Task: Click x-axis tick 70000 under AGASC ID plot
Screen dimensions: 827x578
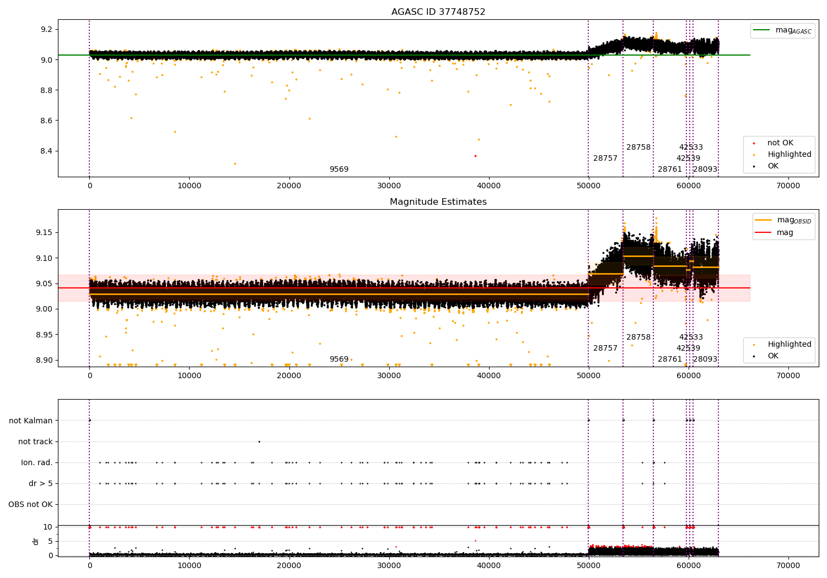Action: tap(788, 186)
